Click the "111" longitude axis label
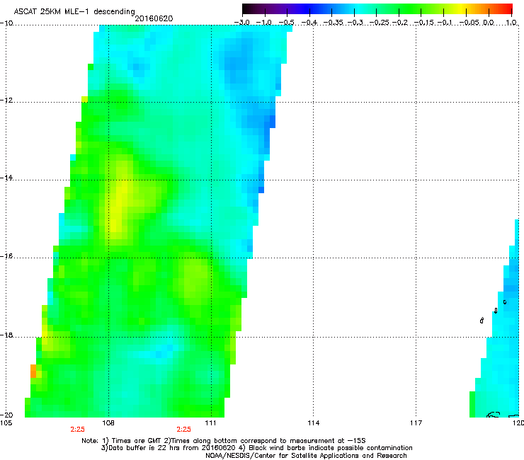This screenshot has width=524, height=460. (x=210, y=423)
